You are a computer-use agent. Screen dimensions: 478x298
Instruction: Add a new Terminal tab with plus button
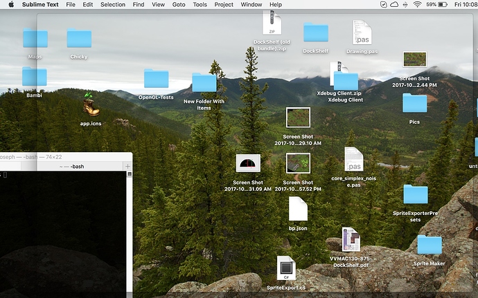pos(127,167)
